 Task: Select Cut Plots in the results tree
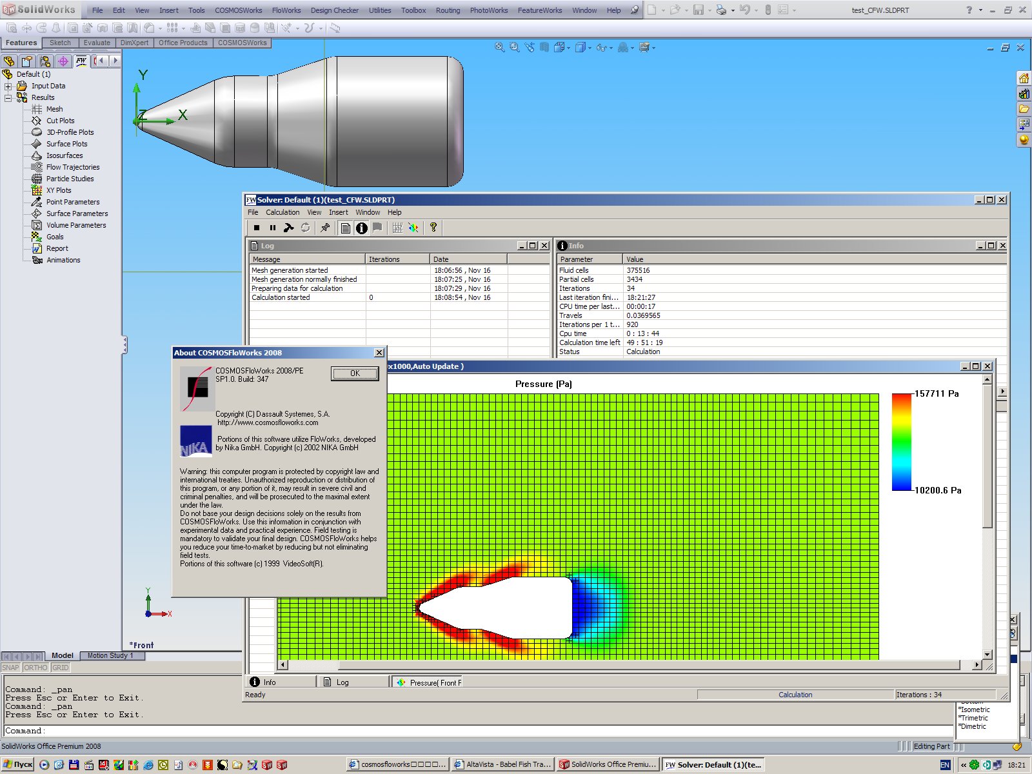[x=60, y=121]
